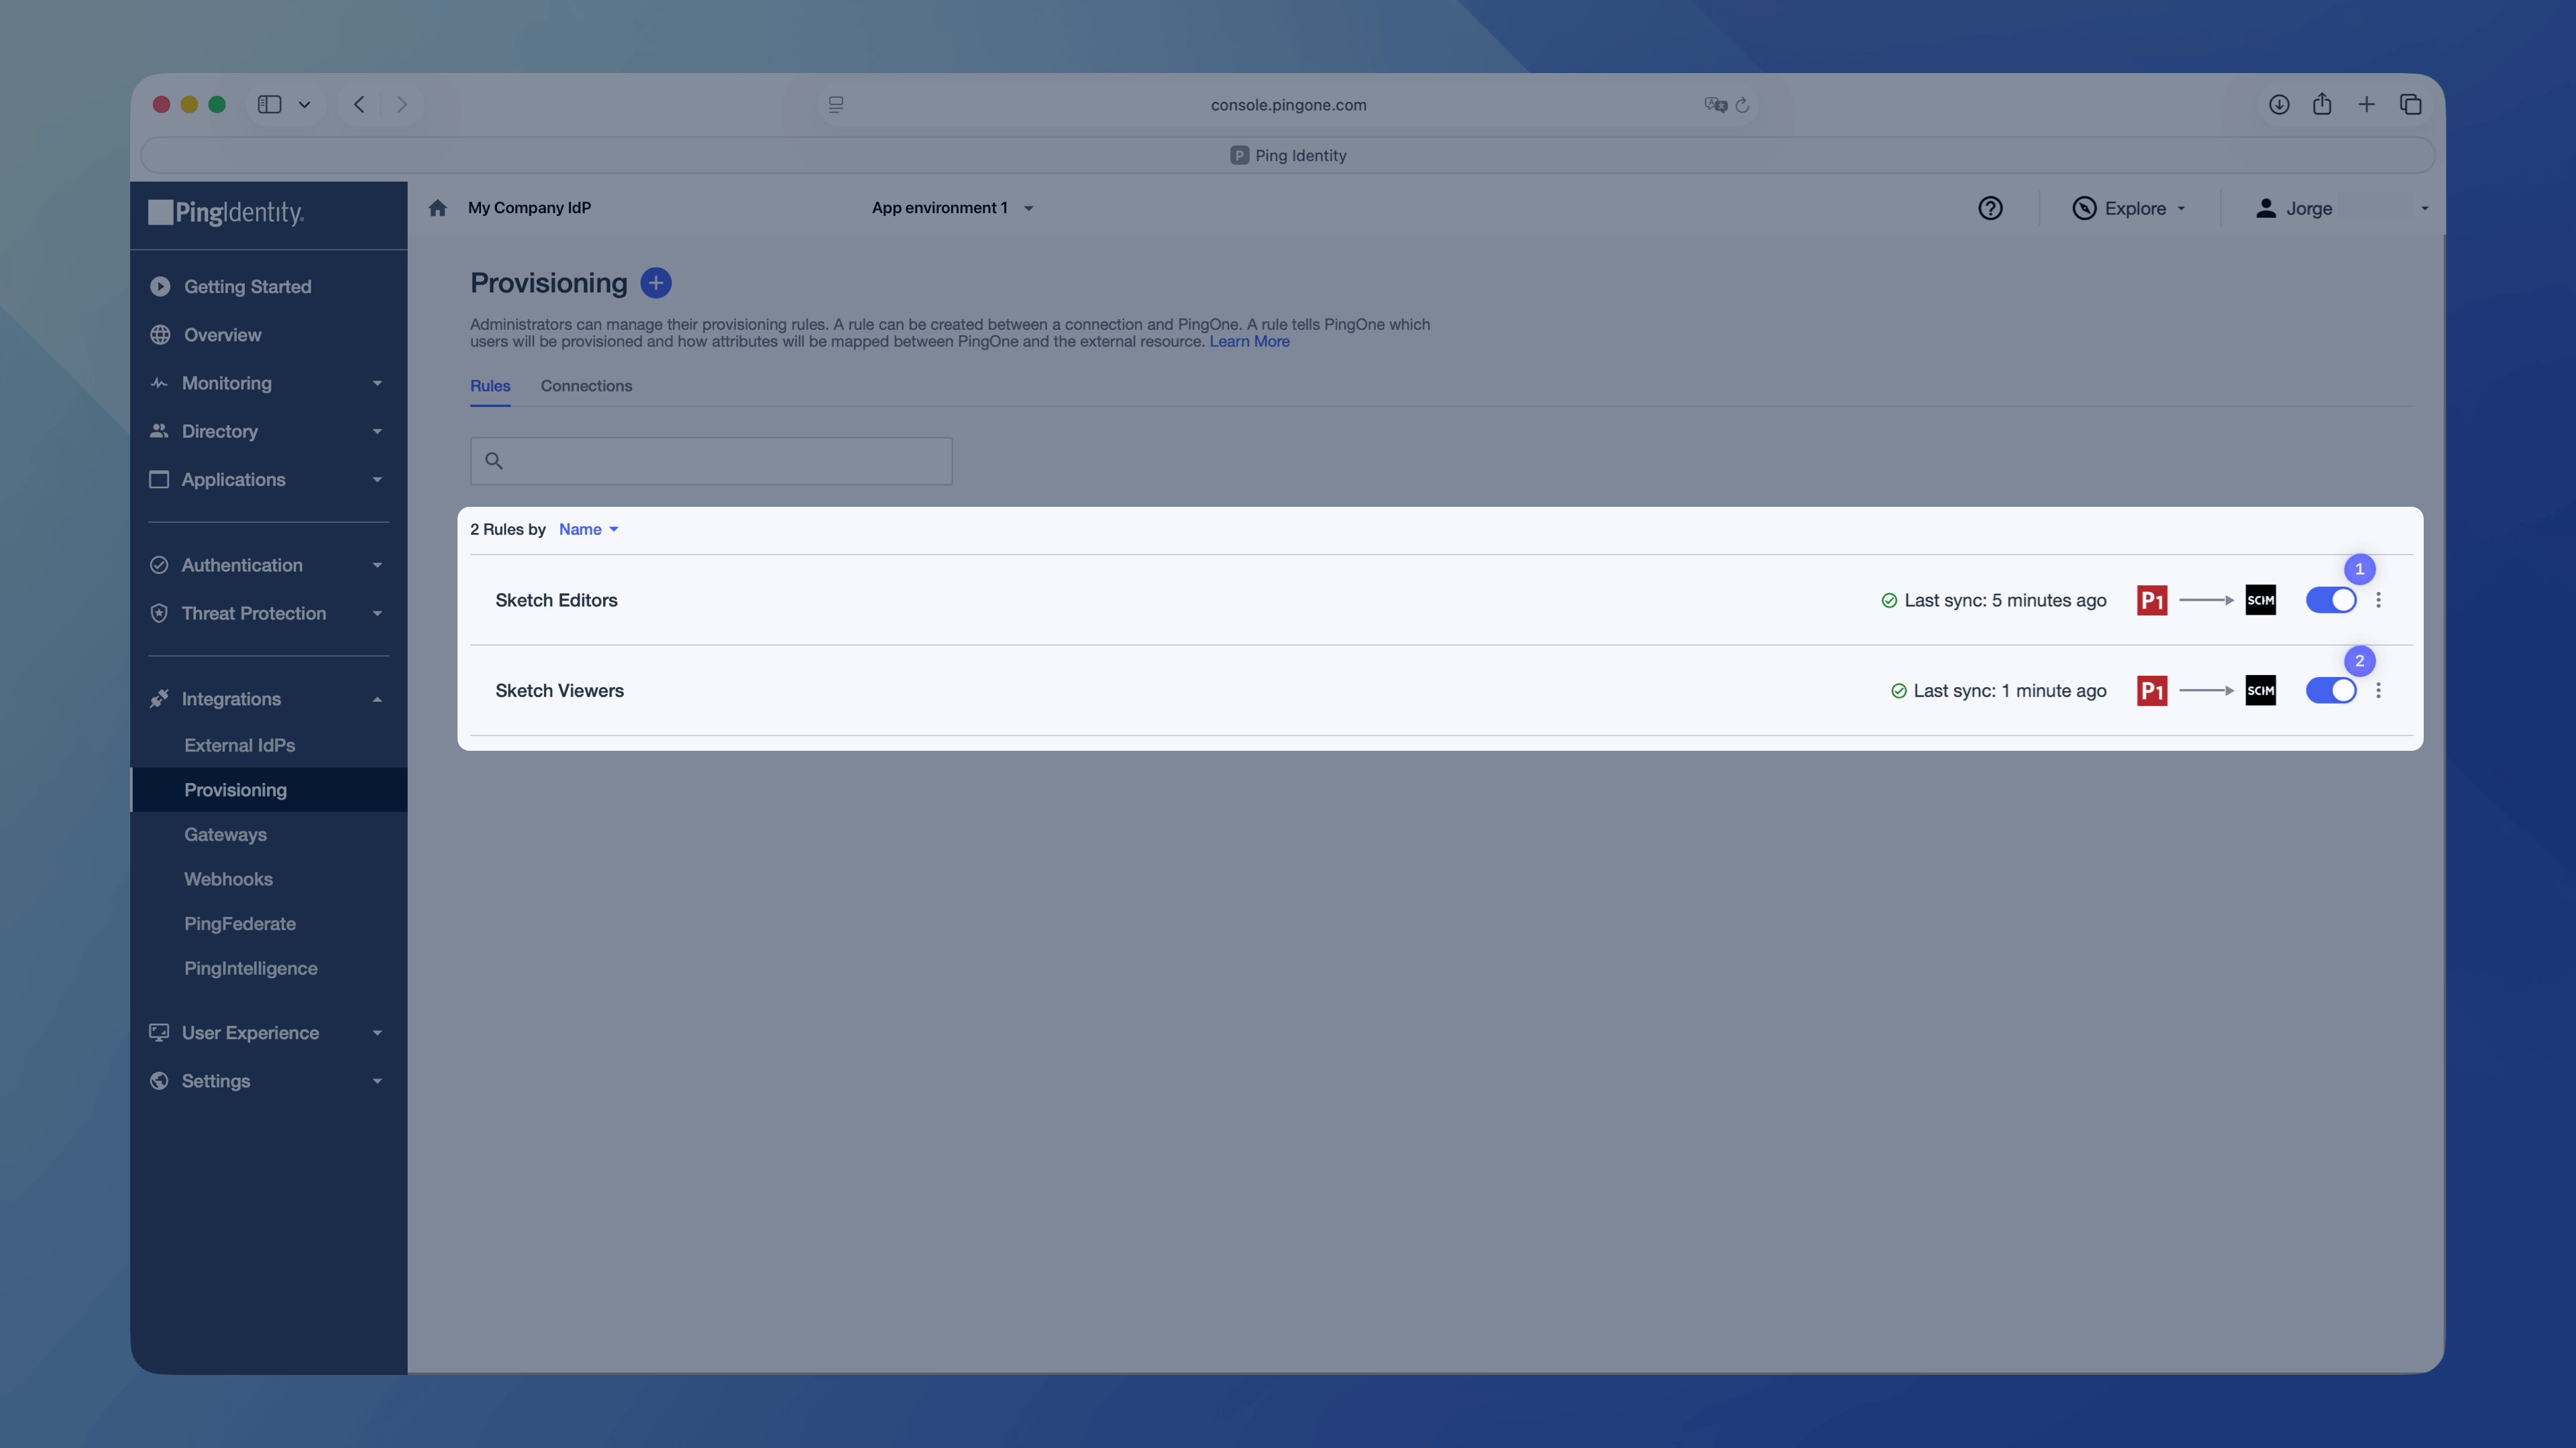Click 'Last sync: 1 minute ago' text
Screen dimensions: 2576x1448
pos(2010,690)
